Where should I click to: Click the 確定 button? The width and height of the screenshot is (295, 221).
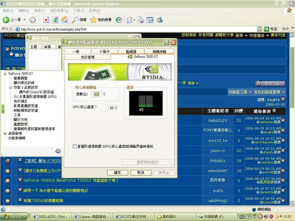(x=118, y=173)
